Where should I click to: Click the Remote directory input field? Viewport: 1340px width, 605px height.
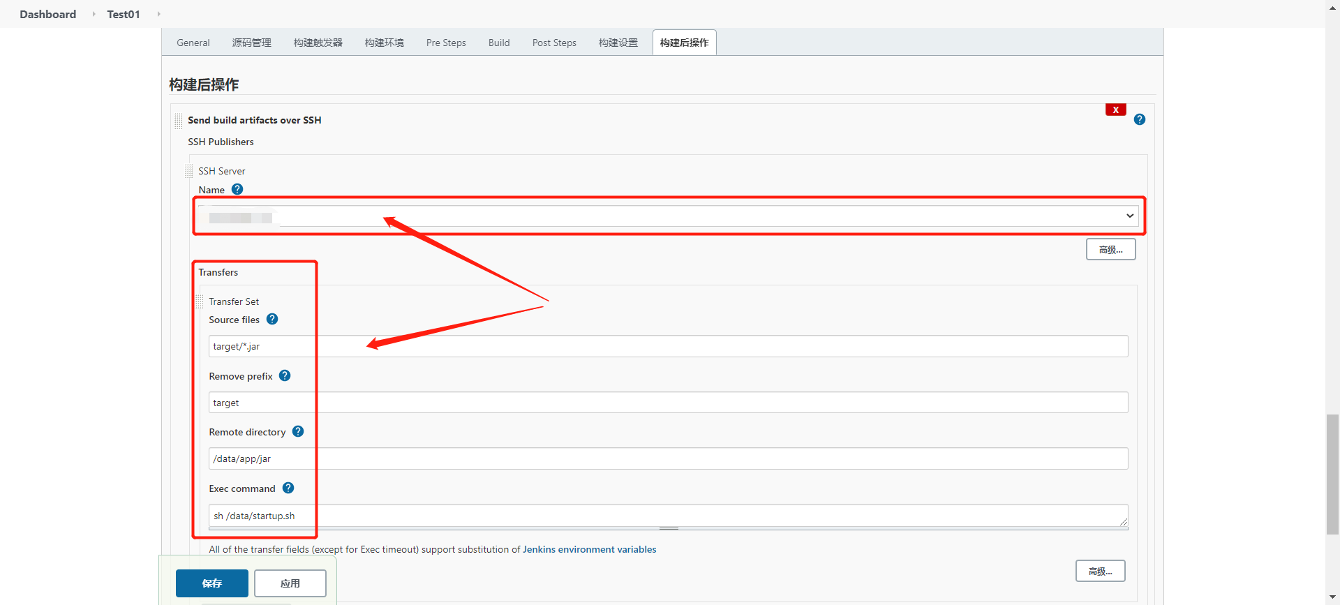click(x=669, y=458)
